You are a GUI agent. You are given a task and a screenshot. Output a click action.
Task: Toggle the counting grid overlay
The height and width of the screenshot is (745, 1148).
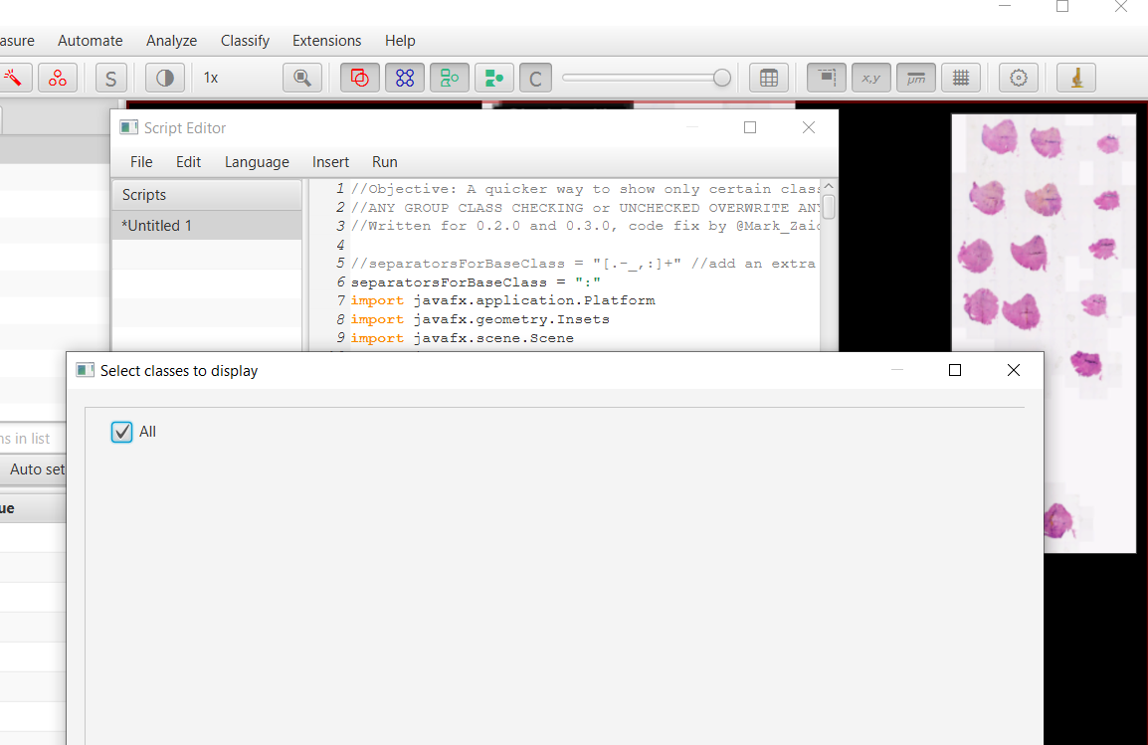pyautogui.click(x=960, y=77)
